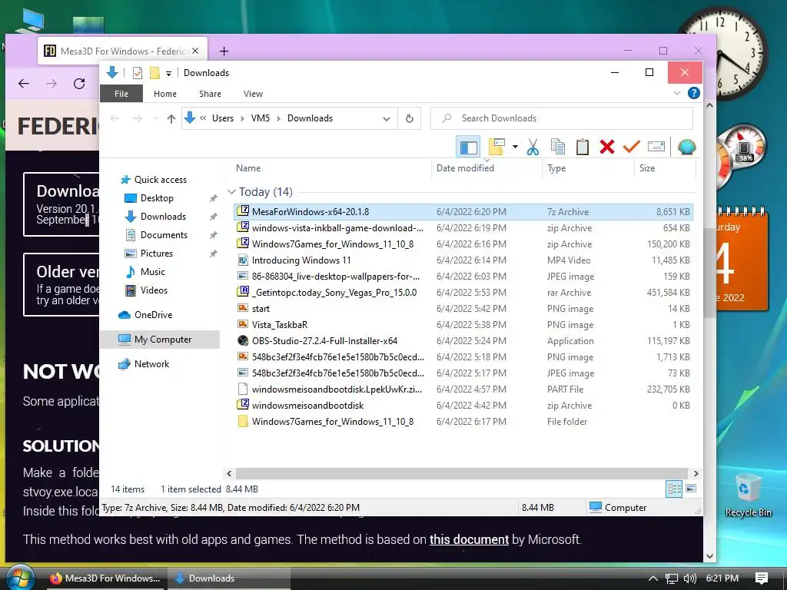The width and height of the screenshot is (787, 590).
Task: Open recent locations dropdown arrow
Action: (155, 118)
